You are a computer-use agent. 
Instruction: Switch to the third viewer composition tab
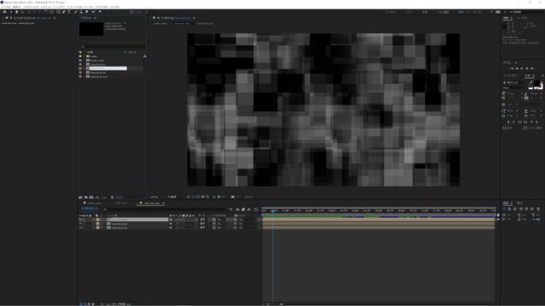point(205,24)
